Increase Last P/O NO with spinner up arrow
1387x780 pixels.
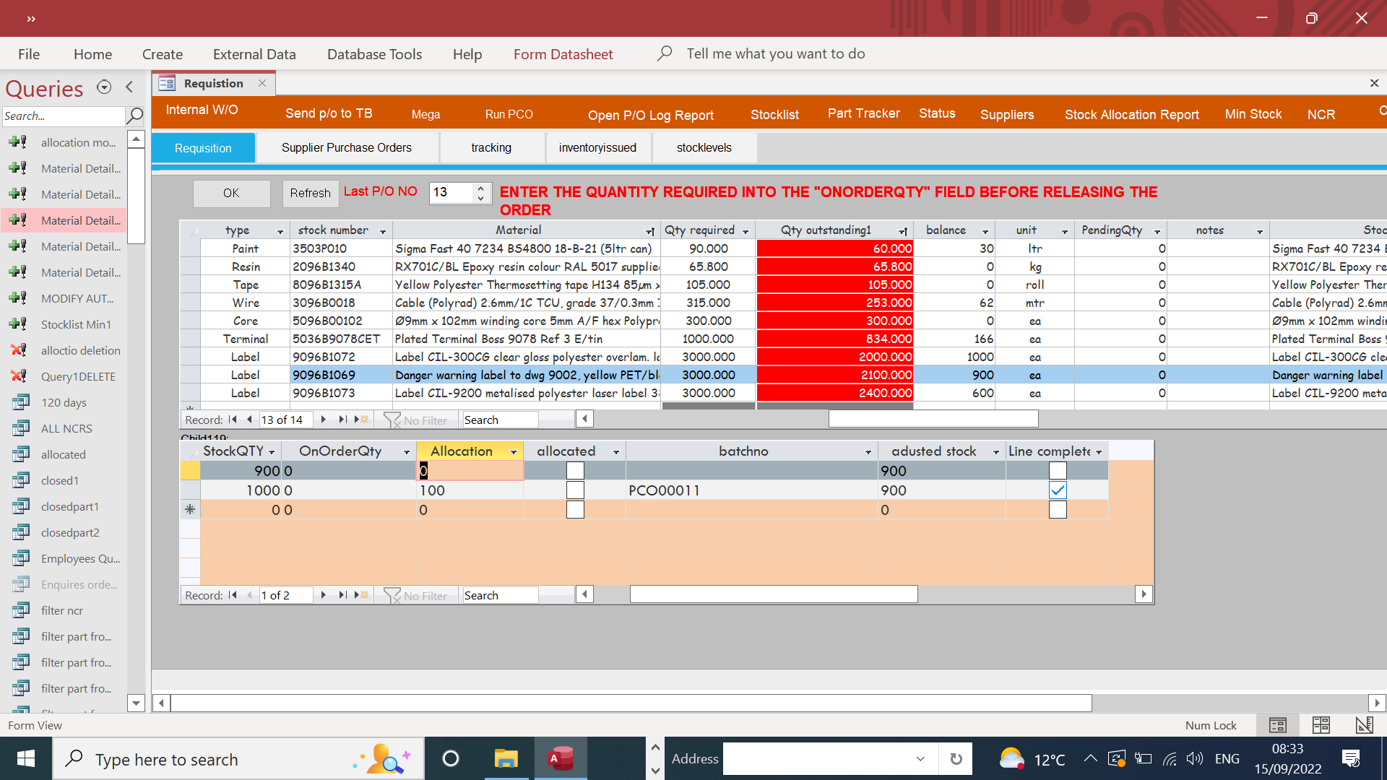tap(481, 188)
